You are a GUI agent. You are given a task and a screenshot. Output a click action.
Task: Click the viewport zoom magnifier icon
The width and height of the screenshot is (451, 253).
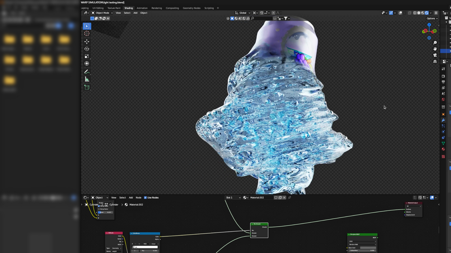point(435,43)
